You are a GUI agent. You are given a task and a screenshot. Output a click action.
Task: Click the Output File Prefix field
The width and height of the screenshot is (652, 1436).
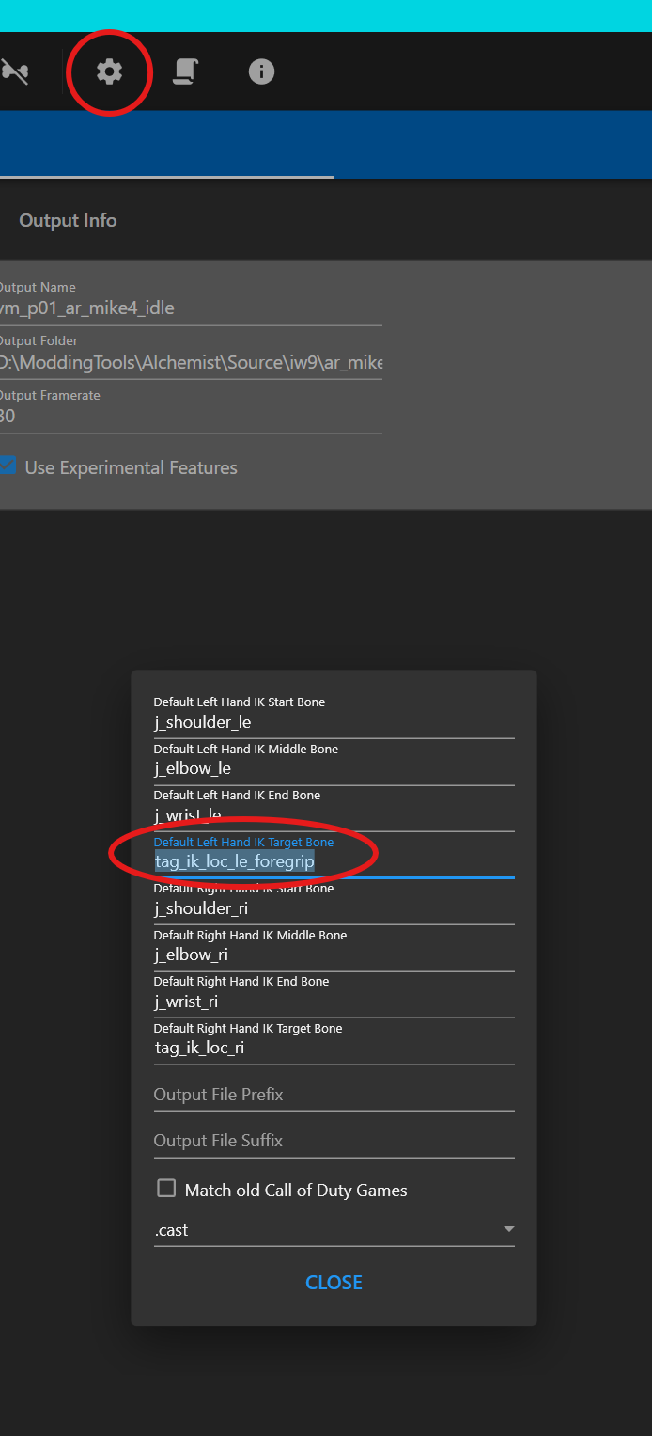pos(334,1095)
